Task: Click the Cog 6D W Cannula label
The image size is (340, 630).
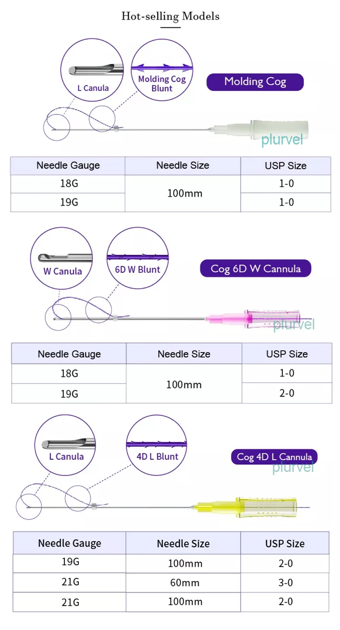Action: point(255,268)
